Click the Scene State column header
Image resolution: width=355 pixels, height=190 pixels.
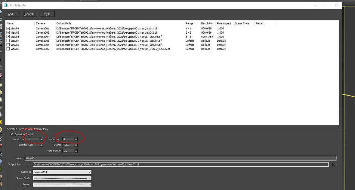tap(244, 23)
